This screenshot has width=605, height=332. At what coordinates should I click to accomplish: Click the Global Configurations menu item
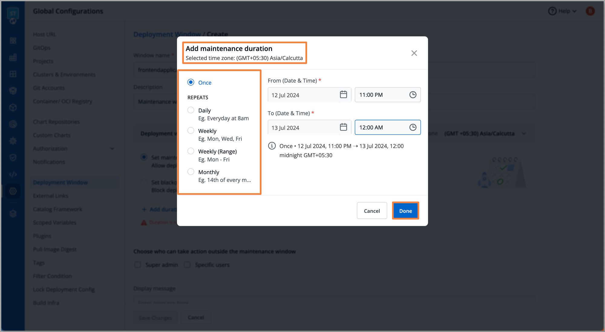(12, 191)
